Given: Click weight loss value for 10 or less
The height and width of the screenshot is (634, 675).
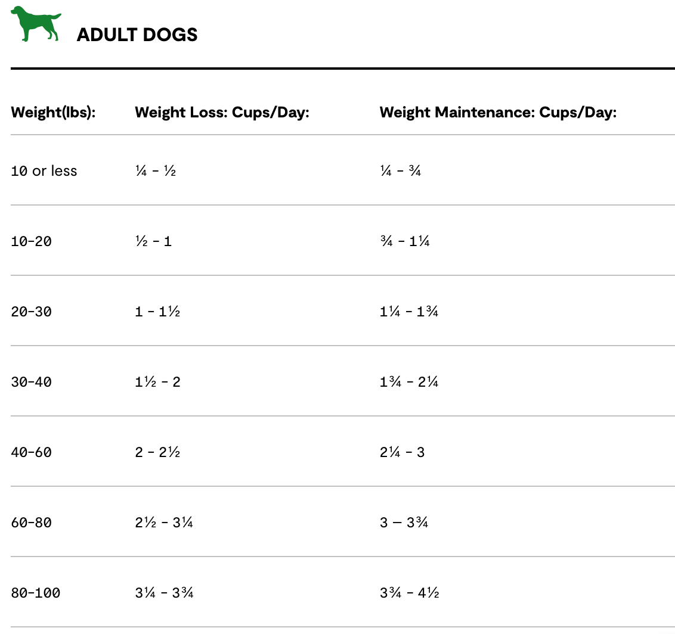Looking at the screenshot, I should pos(156,171).
